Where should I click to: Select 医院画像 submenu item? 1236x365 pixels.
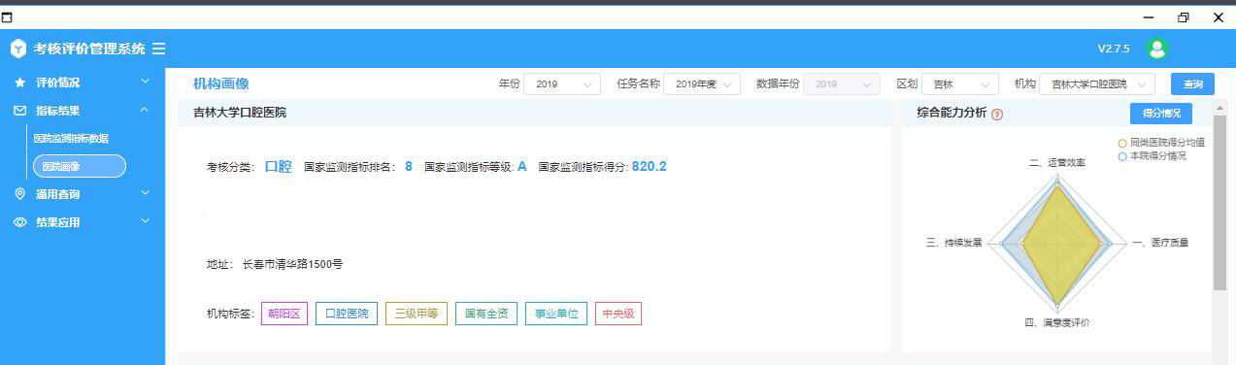(x=79, y=166)
